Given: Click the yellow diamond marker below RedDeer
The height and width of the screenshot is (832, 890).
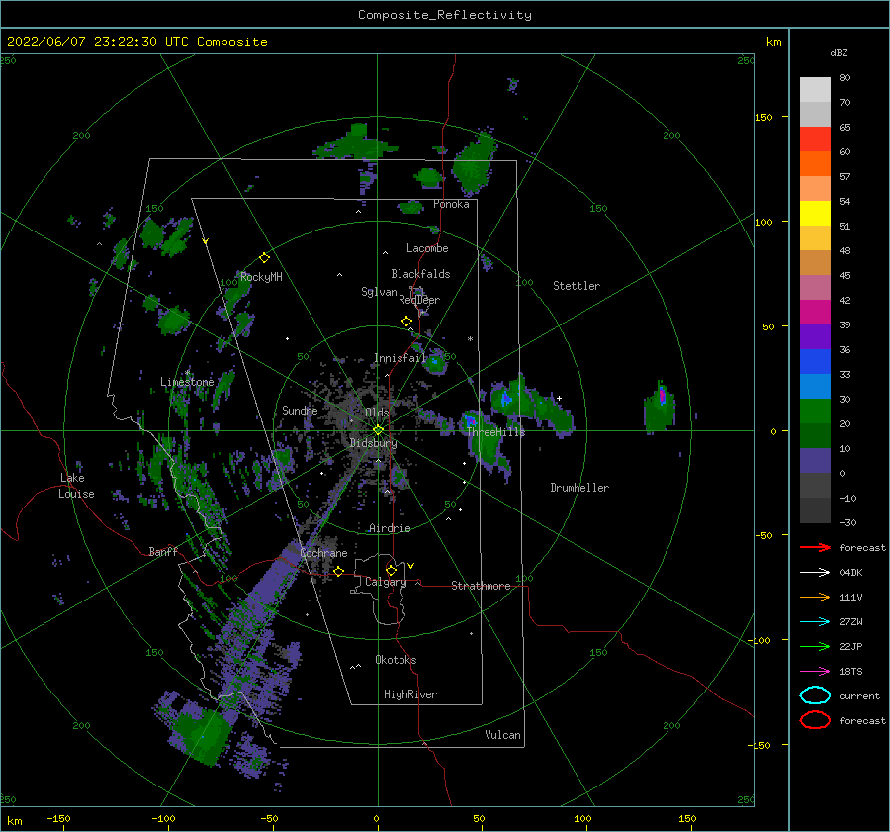Looking at the screenshot, I should [406, 322].
